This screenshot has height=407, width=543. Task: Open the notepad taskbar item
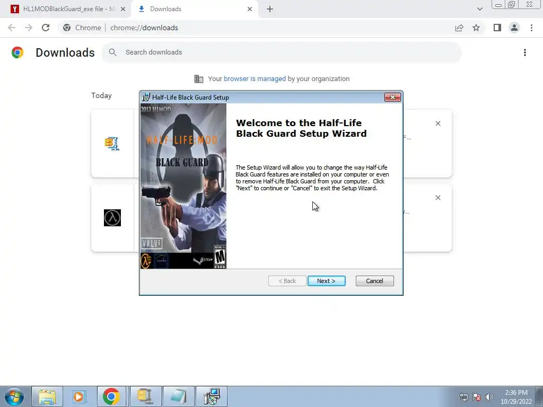point(178,396)
